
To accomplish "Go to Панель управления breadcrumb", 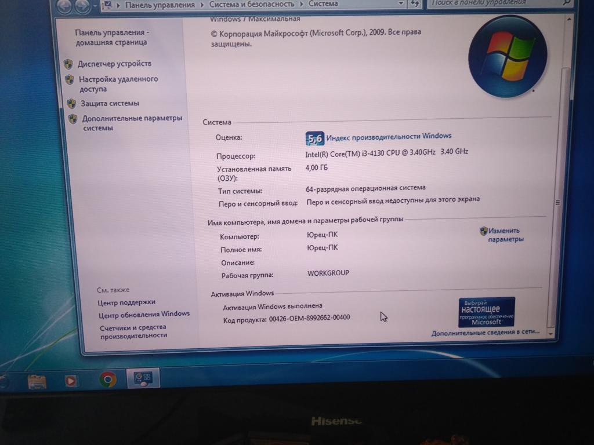I will [160, 5].
